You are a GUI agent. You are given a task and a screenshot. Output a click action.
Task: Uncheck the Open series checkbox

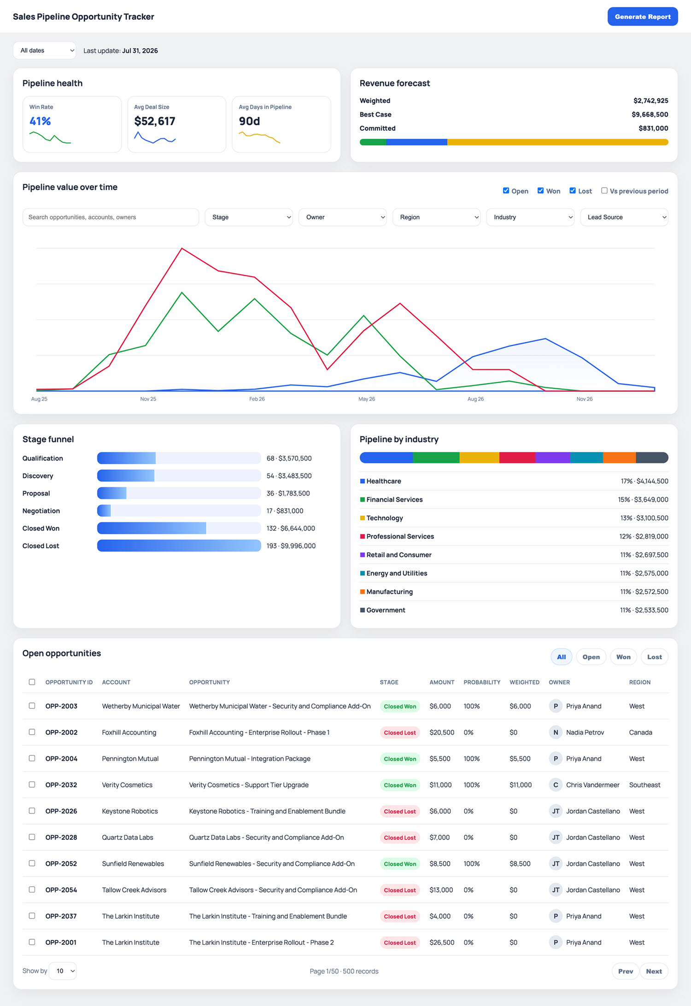coord(506,191)
